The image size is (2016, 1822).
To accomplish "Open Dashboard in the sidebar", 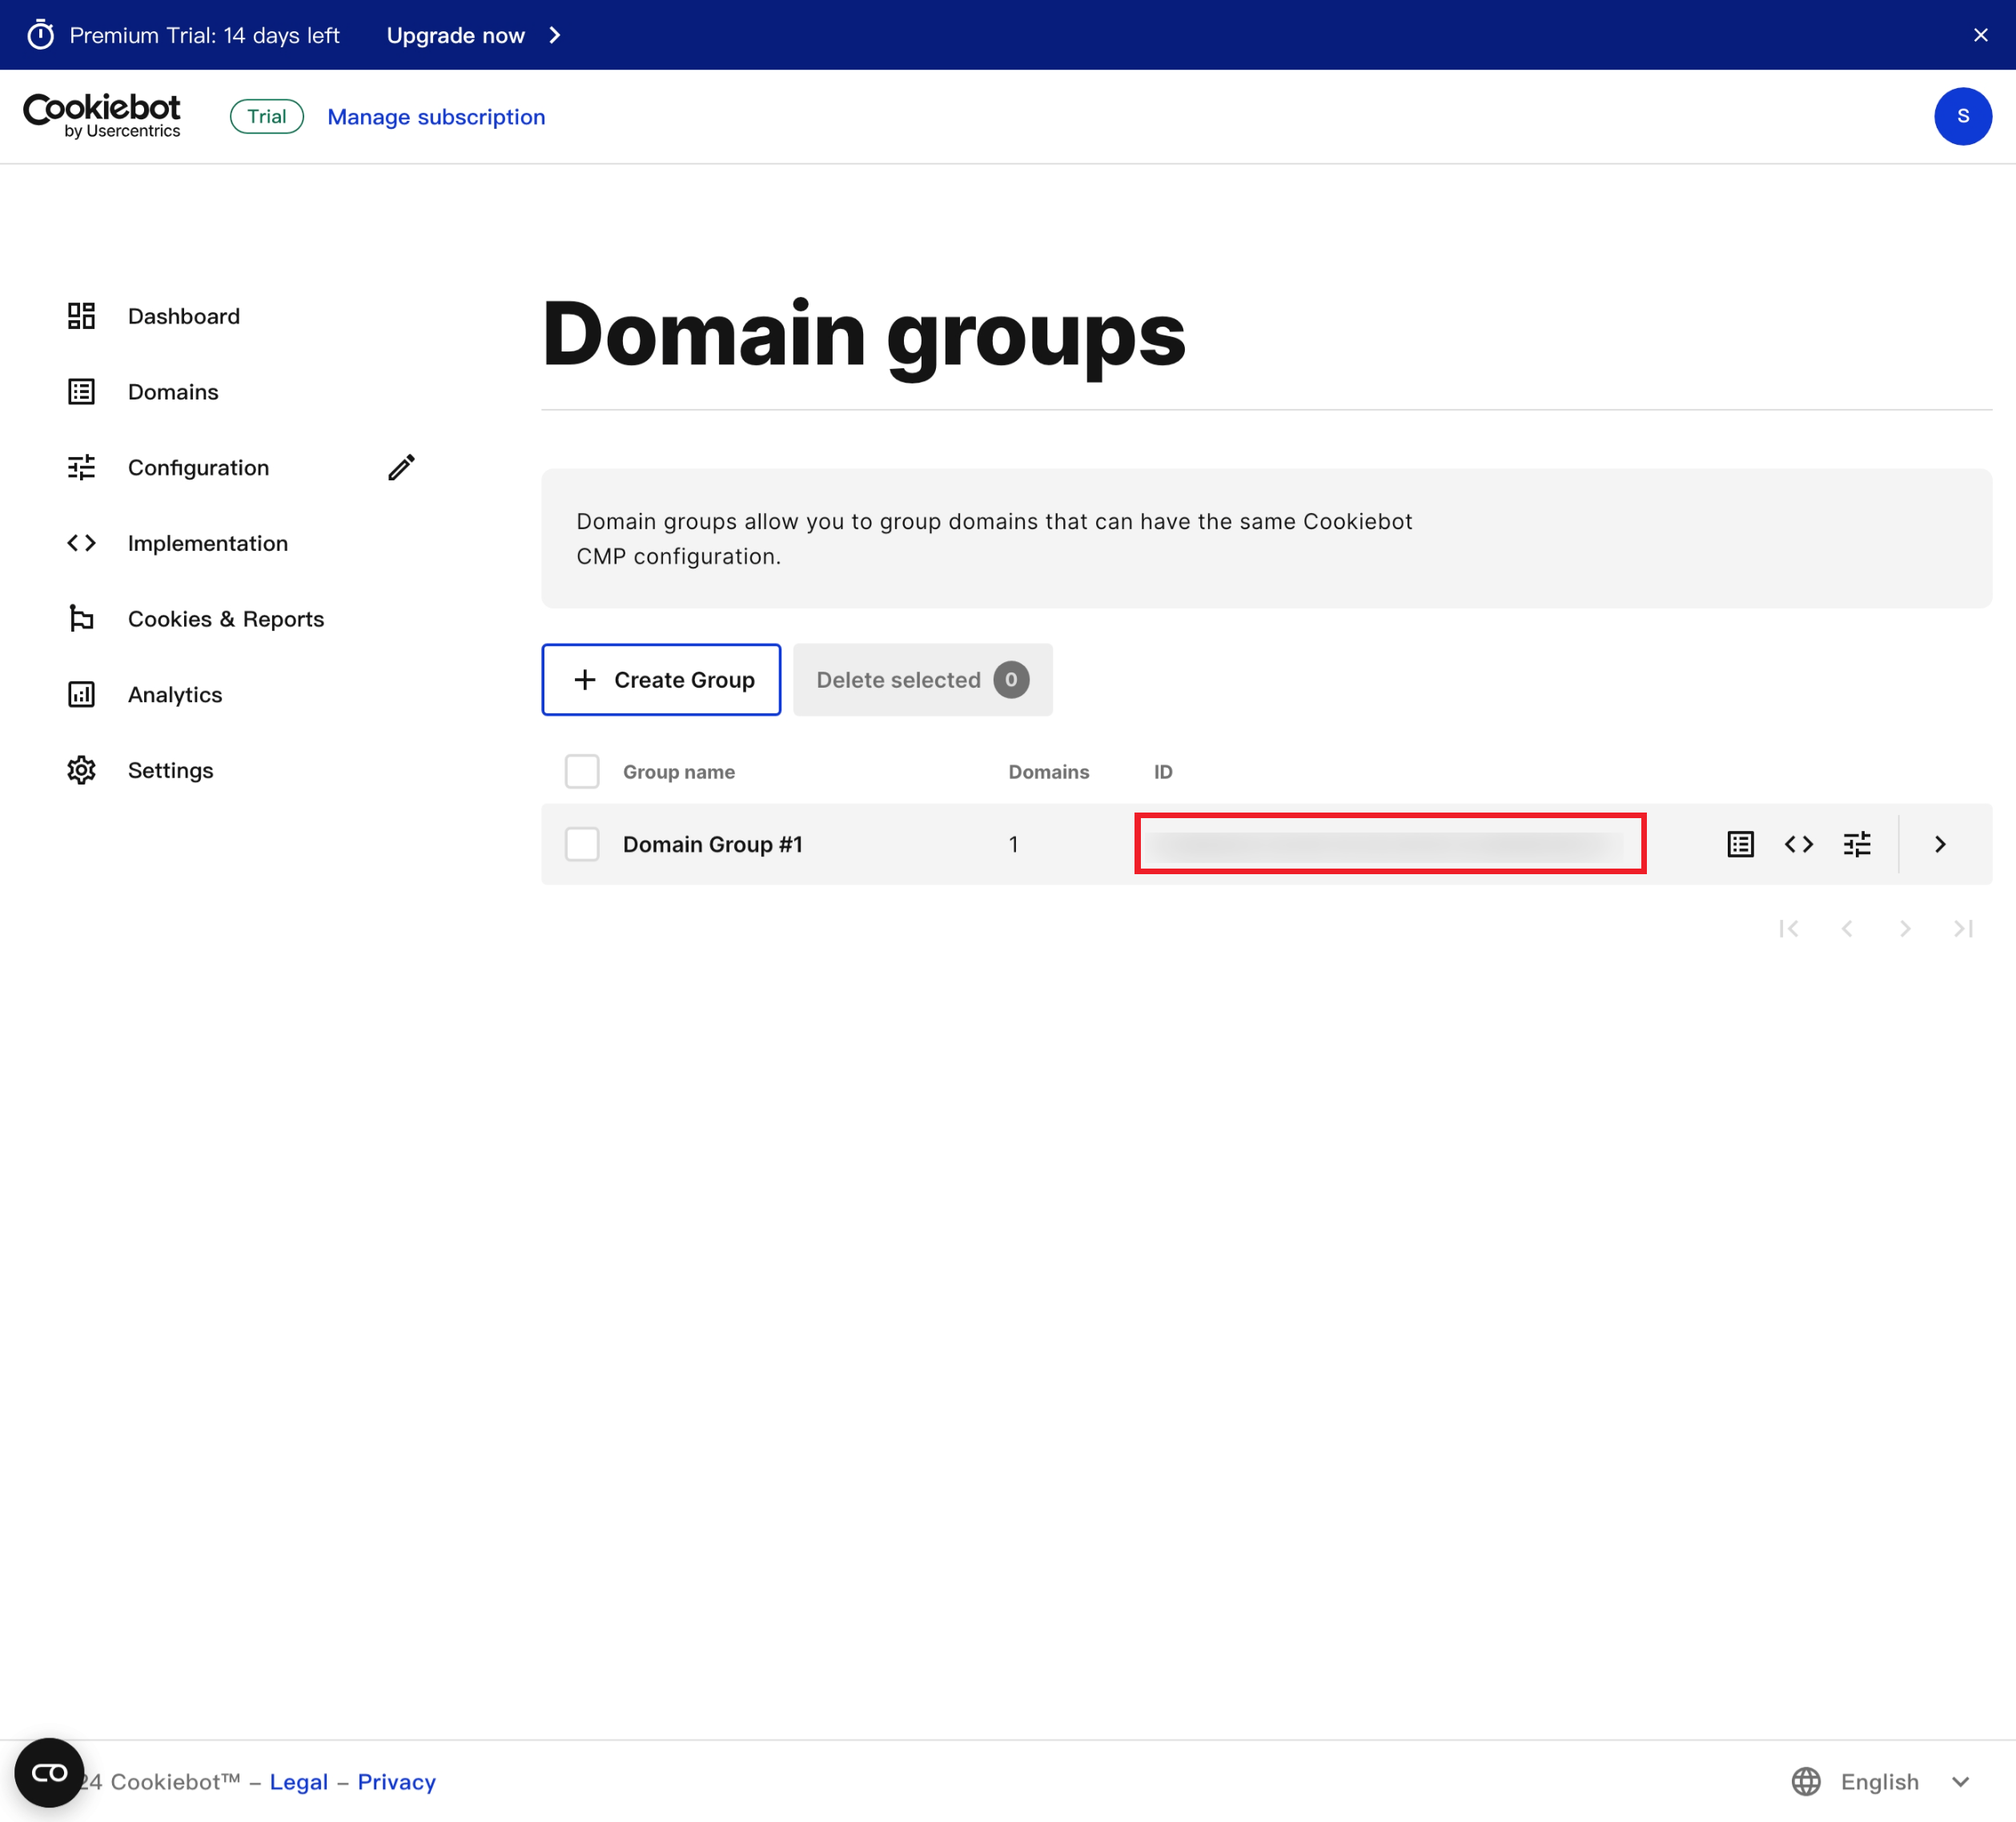I will (x=184, y=316).
